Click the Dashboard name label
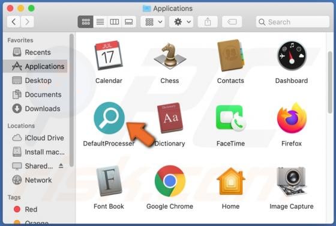The height and width of the screenshot is (226, 336). point(292,81)
